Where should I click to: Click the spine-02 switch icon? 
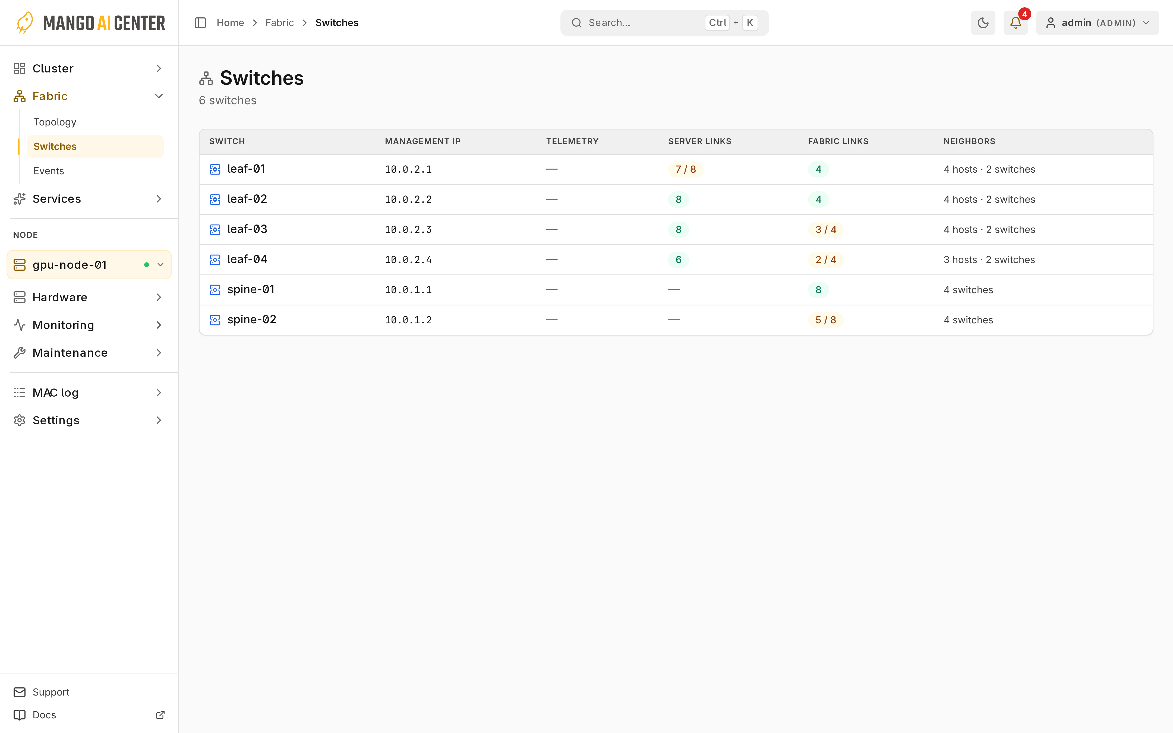215,320
